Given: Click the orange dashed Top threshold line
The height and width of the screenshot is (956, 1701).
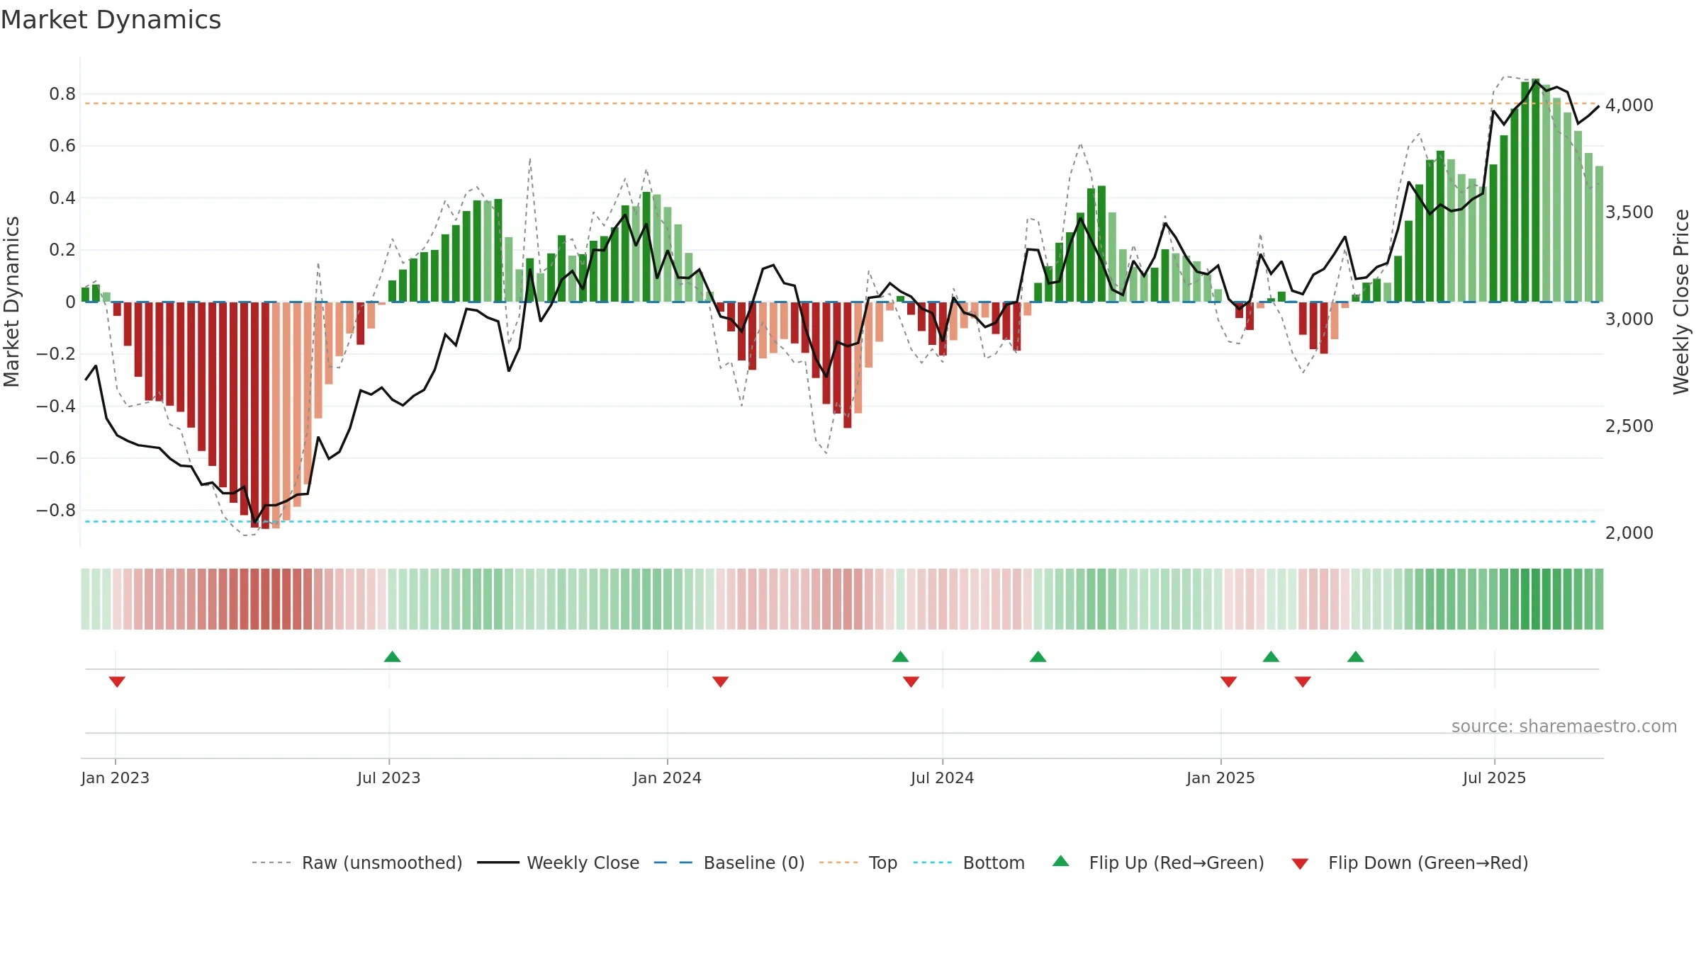Looking at the screenshot, I should coord(841,103).
